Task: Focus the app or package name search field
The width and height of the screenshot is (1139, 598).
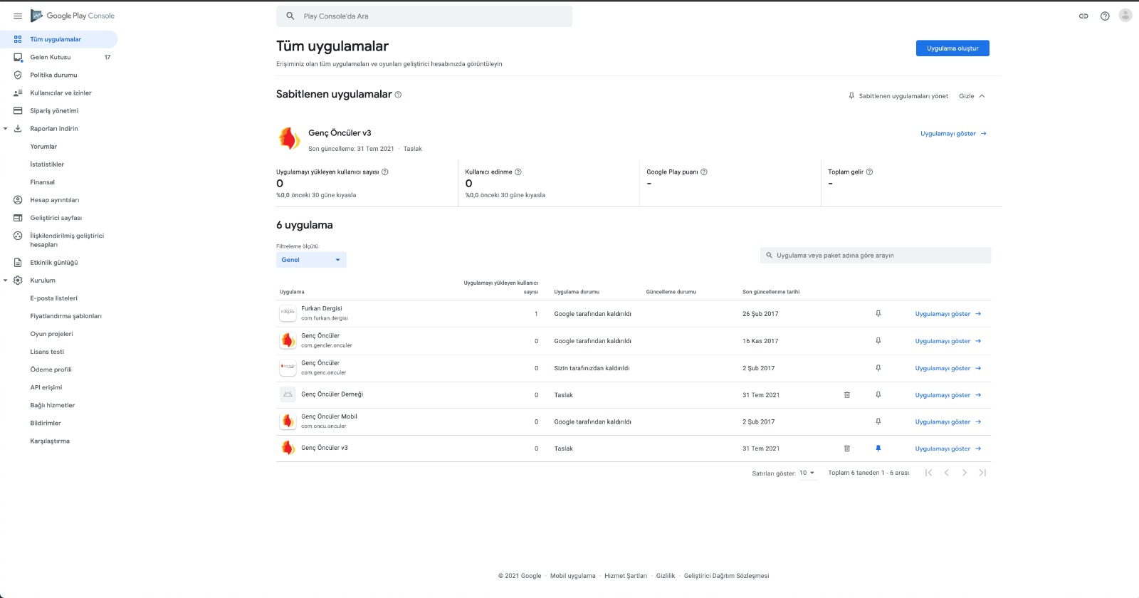Action: [x=876, y=255]
